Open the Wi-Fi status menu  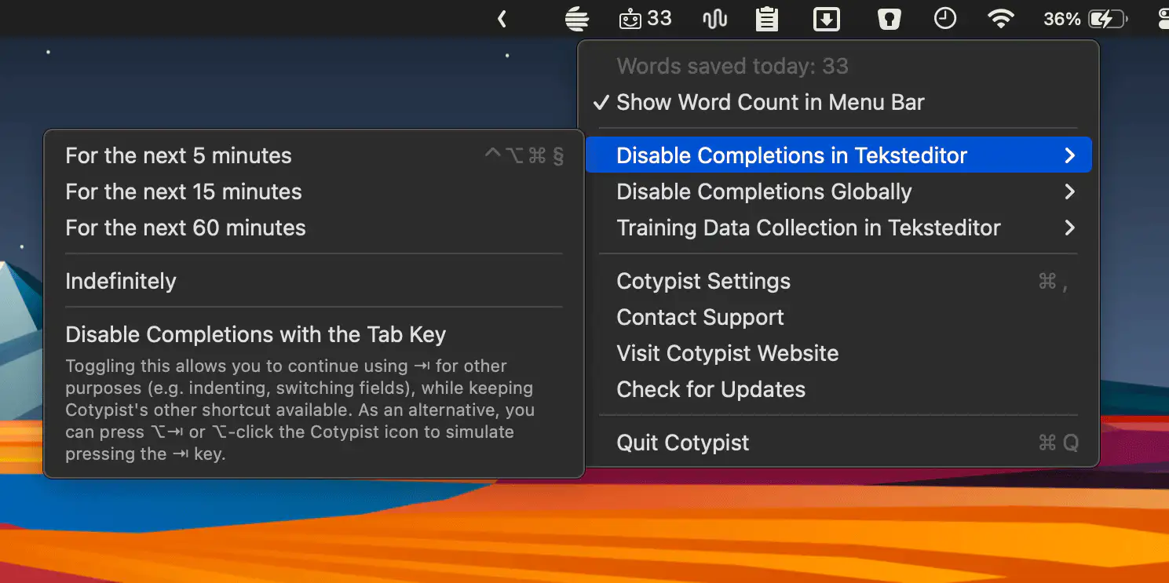pos(1000,19)
